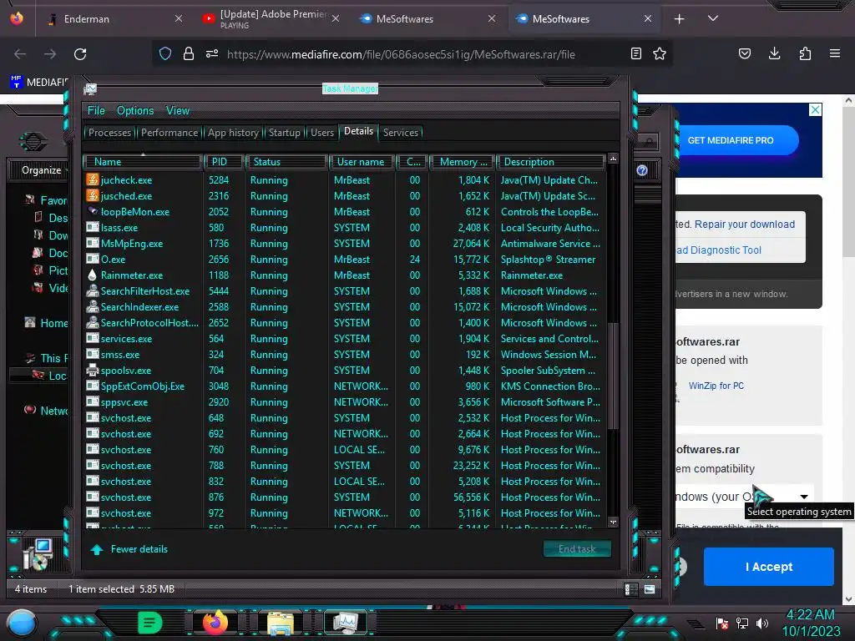Sort processes by User name column
This screenshot has height=641, width=855.
click(361, 162)
